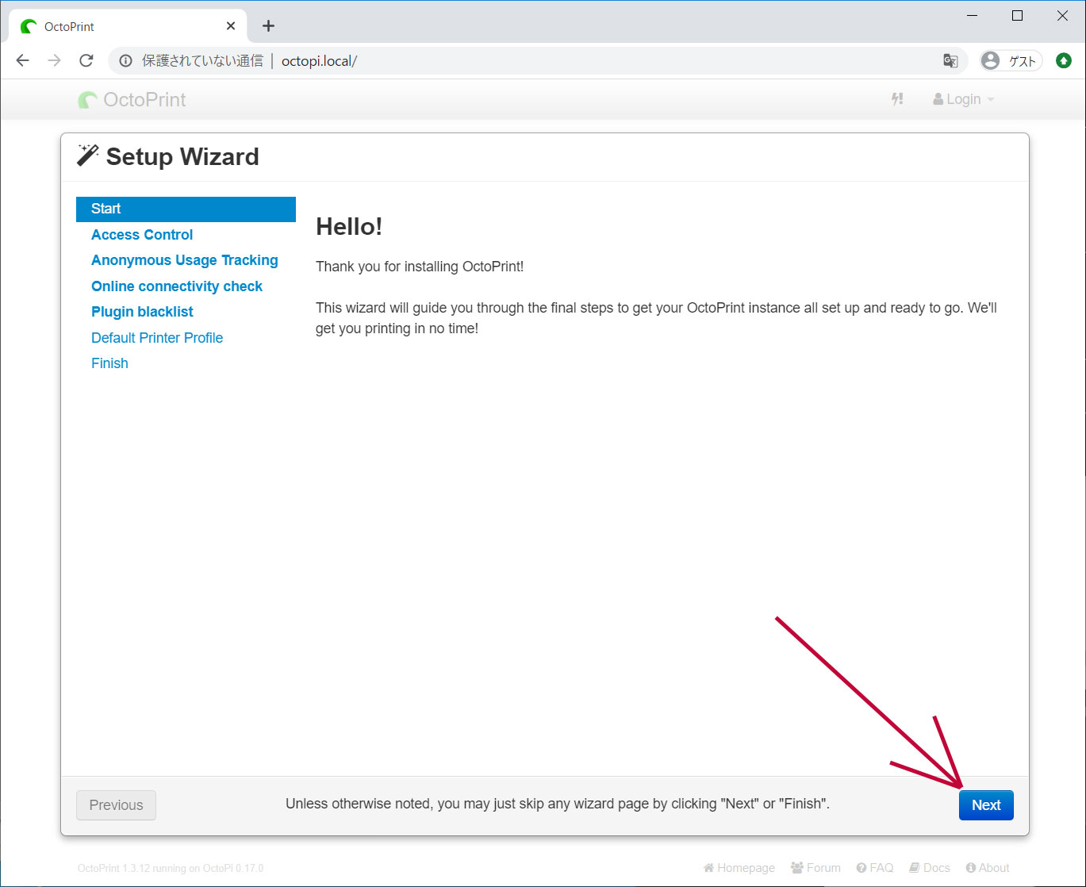The image size is (1086, 887).
Task: Click the plugin notification icon in navbar
Action: (x=897, y=99)
